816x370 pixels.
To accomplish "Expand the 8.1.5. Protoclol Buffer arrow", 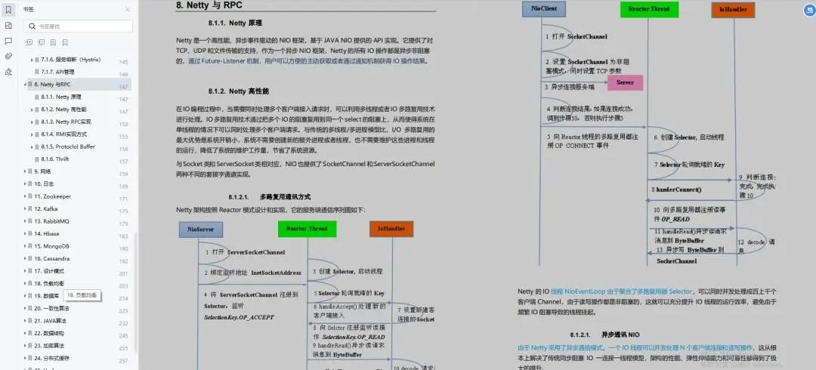I will [x=32, y=146].
